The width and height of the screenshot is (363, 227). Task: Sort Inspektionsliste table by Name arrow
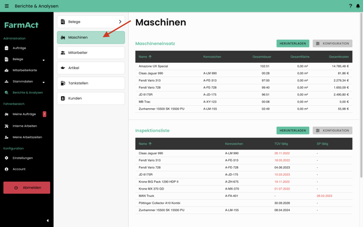[150, 144]
